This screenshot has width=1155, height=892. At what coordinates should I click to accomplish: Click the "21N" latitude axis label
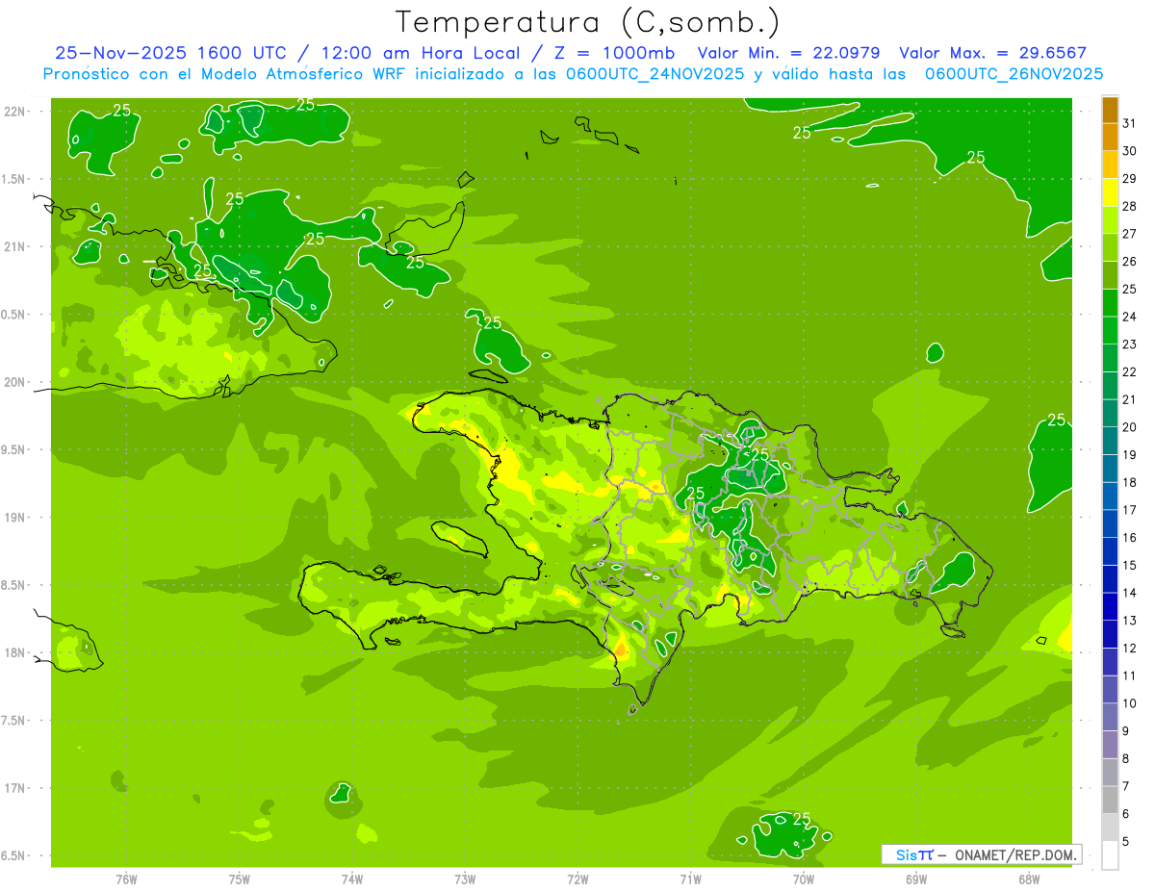coord(14,247)
